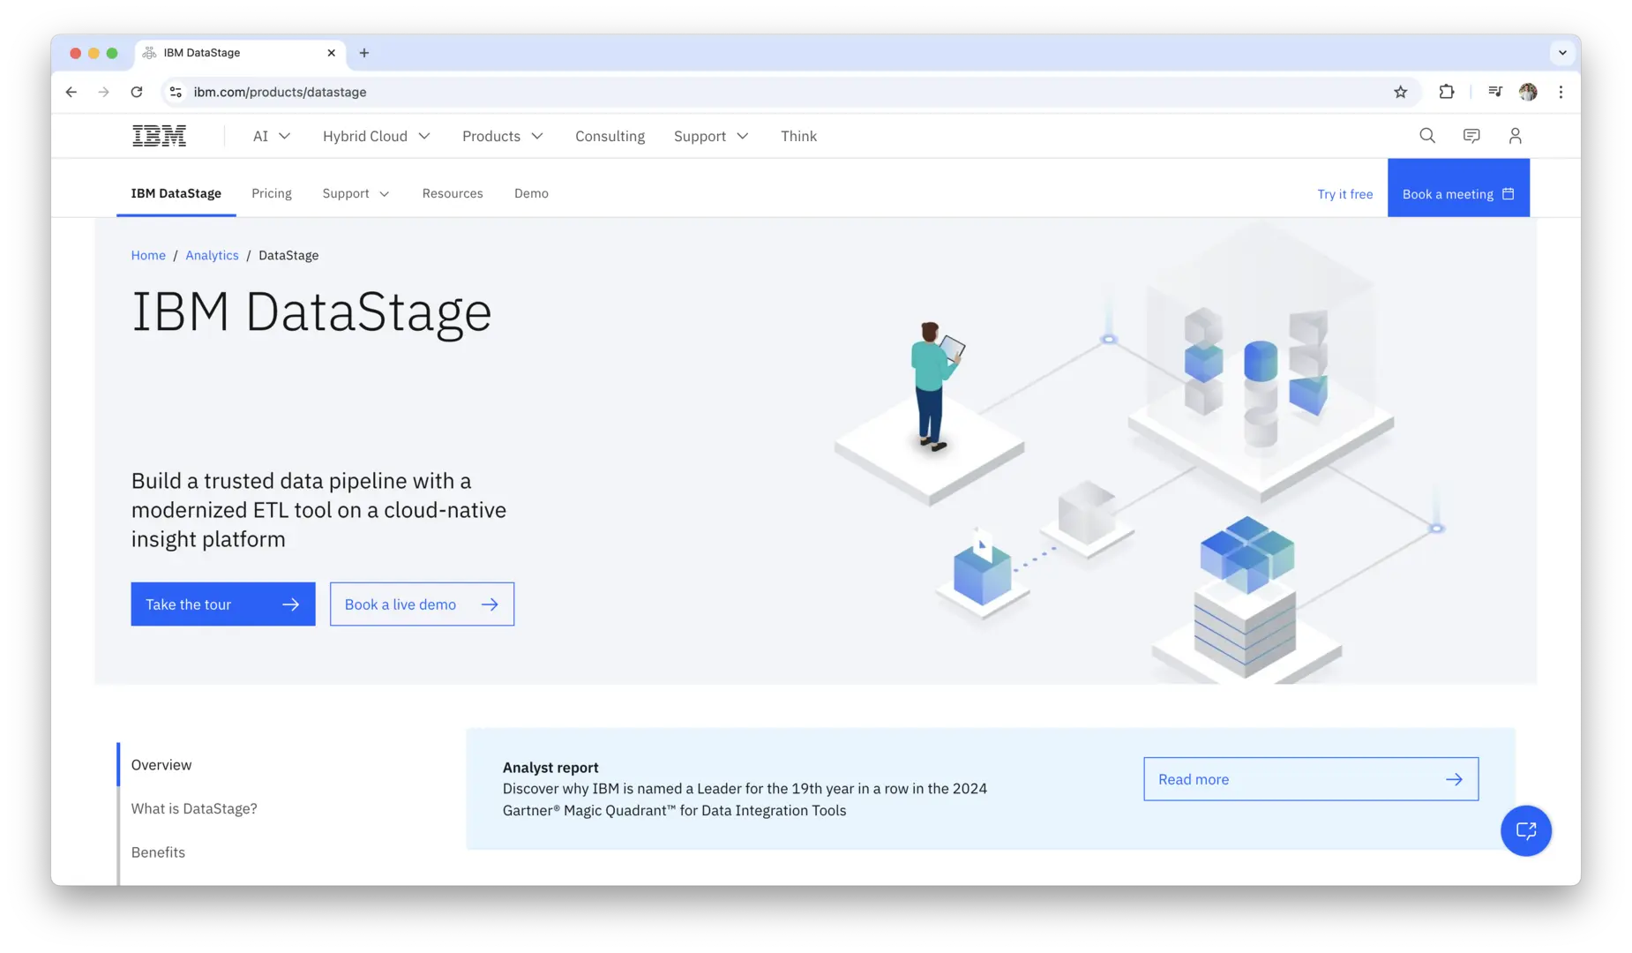1632x953 pixels.
Task: Select Overview in the side navigation
Action: point(161,765)
